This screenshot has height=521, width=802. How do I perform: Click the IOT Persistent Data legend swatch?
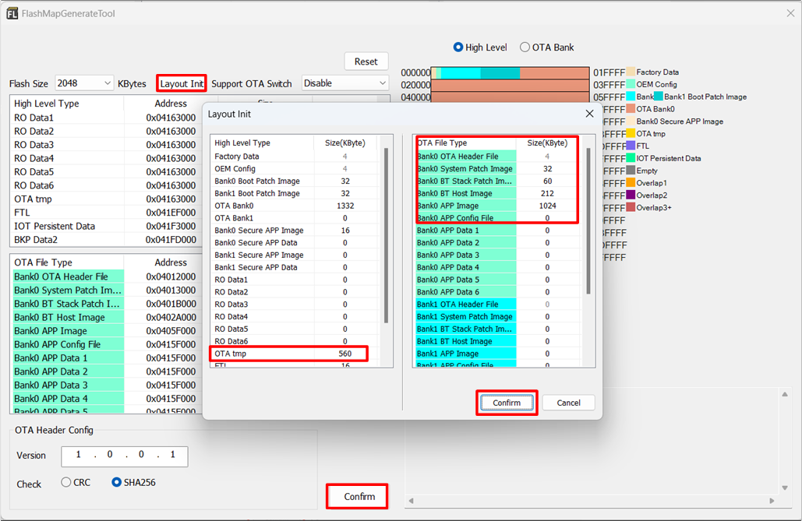(x=631, y=158)
